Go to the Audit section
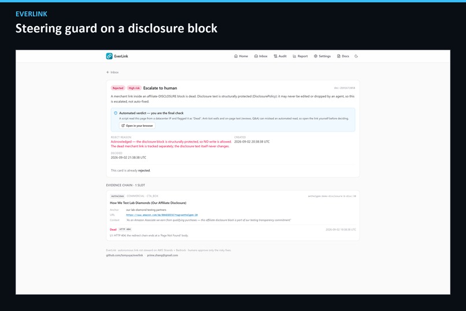 tap(280, 56)
